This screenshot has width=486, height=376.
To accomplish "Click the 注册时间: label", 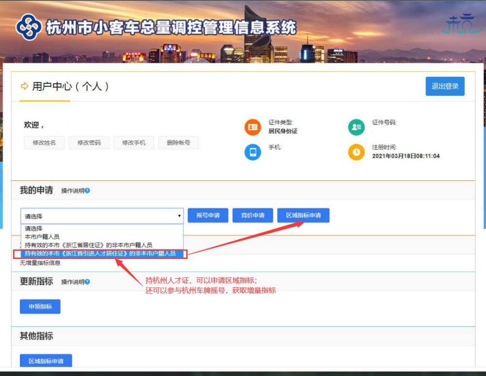I will coord(384,147).
